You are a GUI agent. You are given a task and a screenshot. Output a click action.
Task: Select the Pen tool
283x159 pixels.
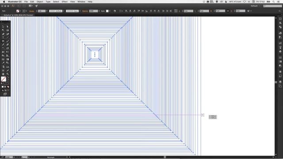[x=3, y=34]
